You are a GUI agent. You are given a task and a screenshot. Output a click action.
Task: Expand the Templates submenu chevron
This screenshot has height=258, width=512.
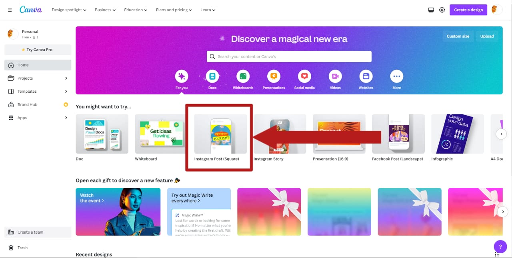point(66,91)
